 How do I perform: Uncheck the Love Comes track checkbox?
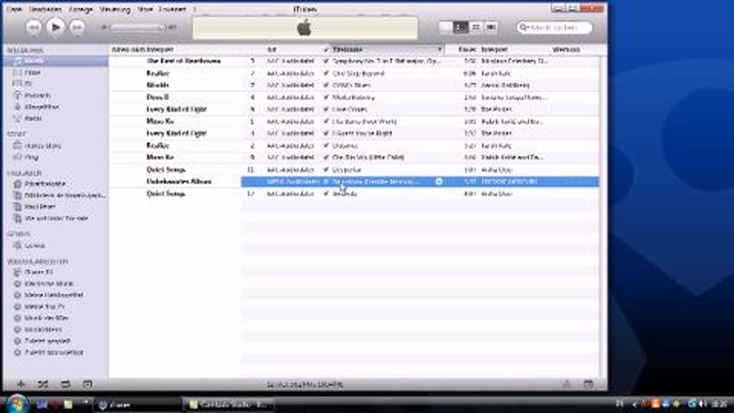pos(326,109)
